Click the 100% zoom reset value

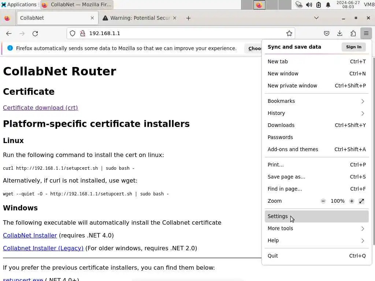tap(337, 201)
